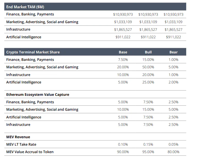Click the 25.00% bull Artificial Intelligence share
This screenshot has height=163, width=198.
(x=148, y=82)
